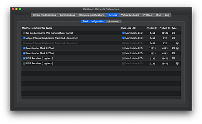Open Complex modifications tab
Viewport: 202px width, 124px height.
(92, 15)
